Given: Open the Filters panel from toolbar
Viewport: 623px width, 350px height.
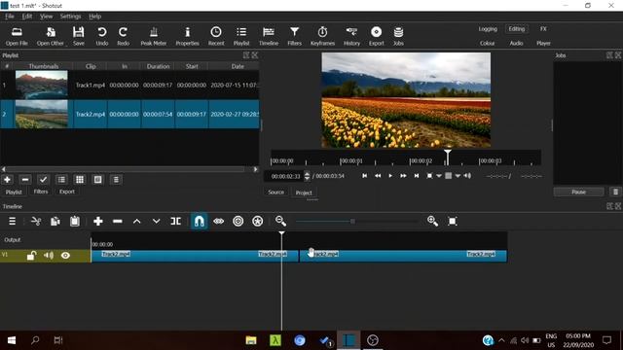Looking at the screenshot, I should click(294, 36).
